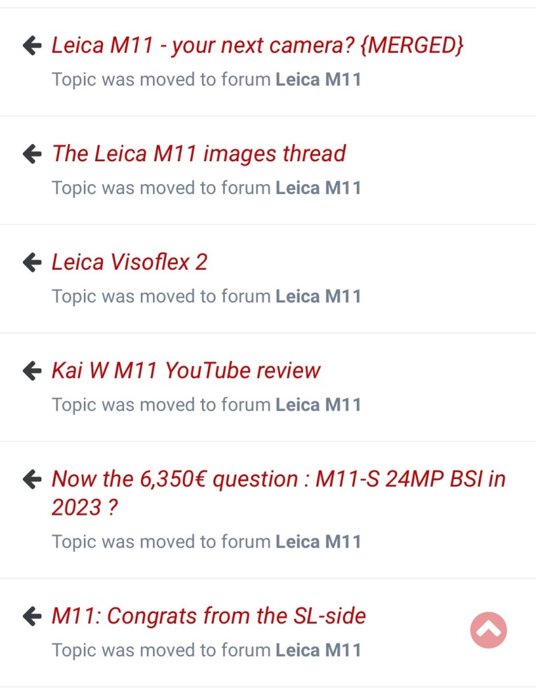The height and width of the screenshot is (693, 536).
Task: Open 'Leica M11 - your next camera? {MERGED}' topic
Action: [257, 46]
